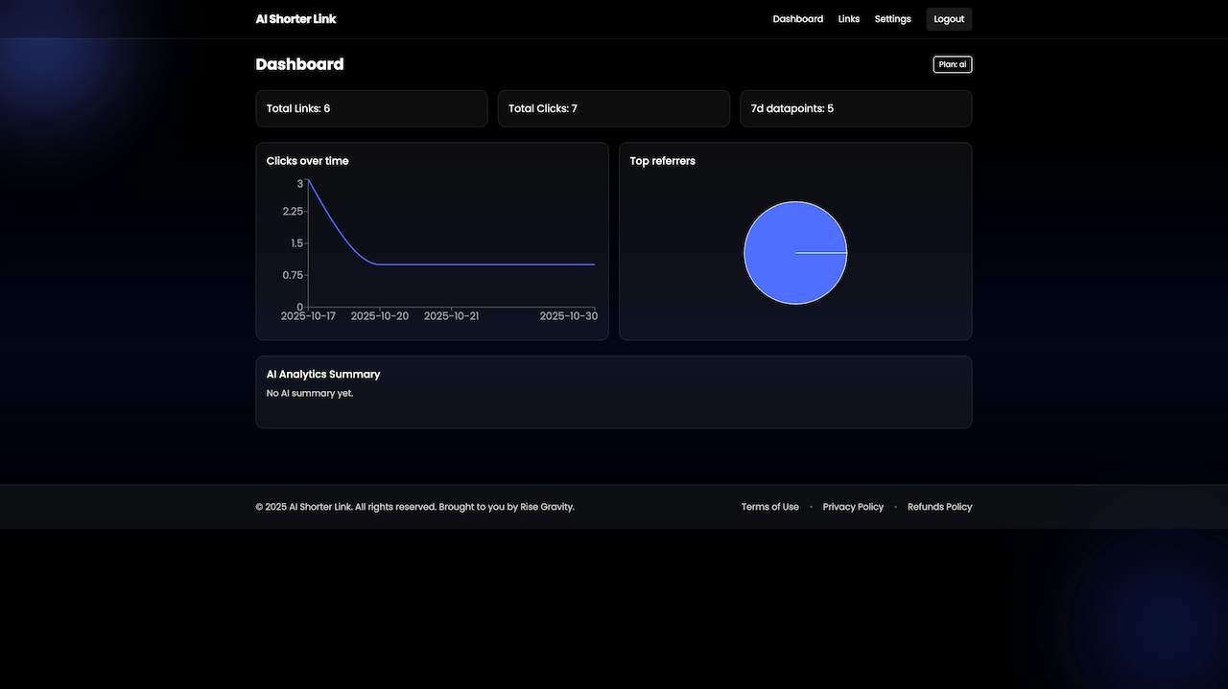Click the 2025-10-30 axis label

tap(568, 316)
